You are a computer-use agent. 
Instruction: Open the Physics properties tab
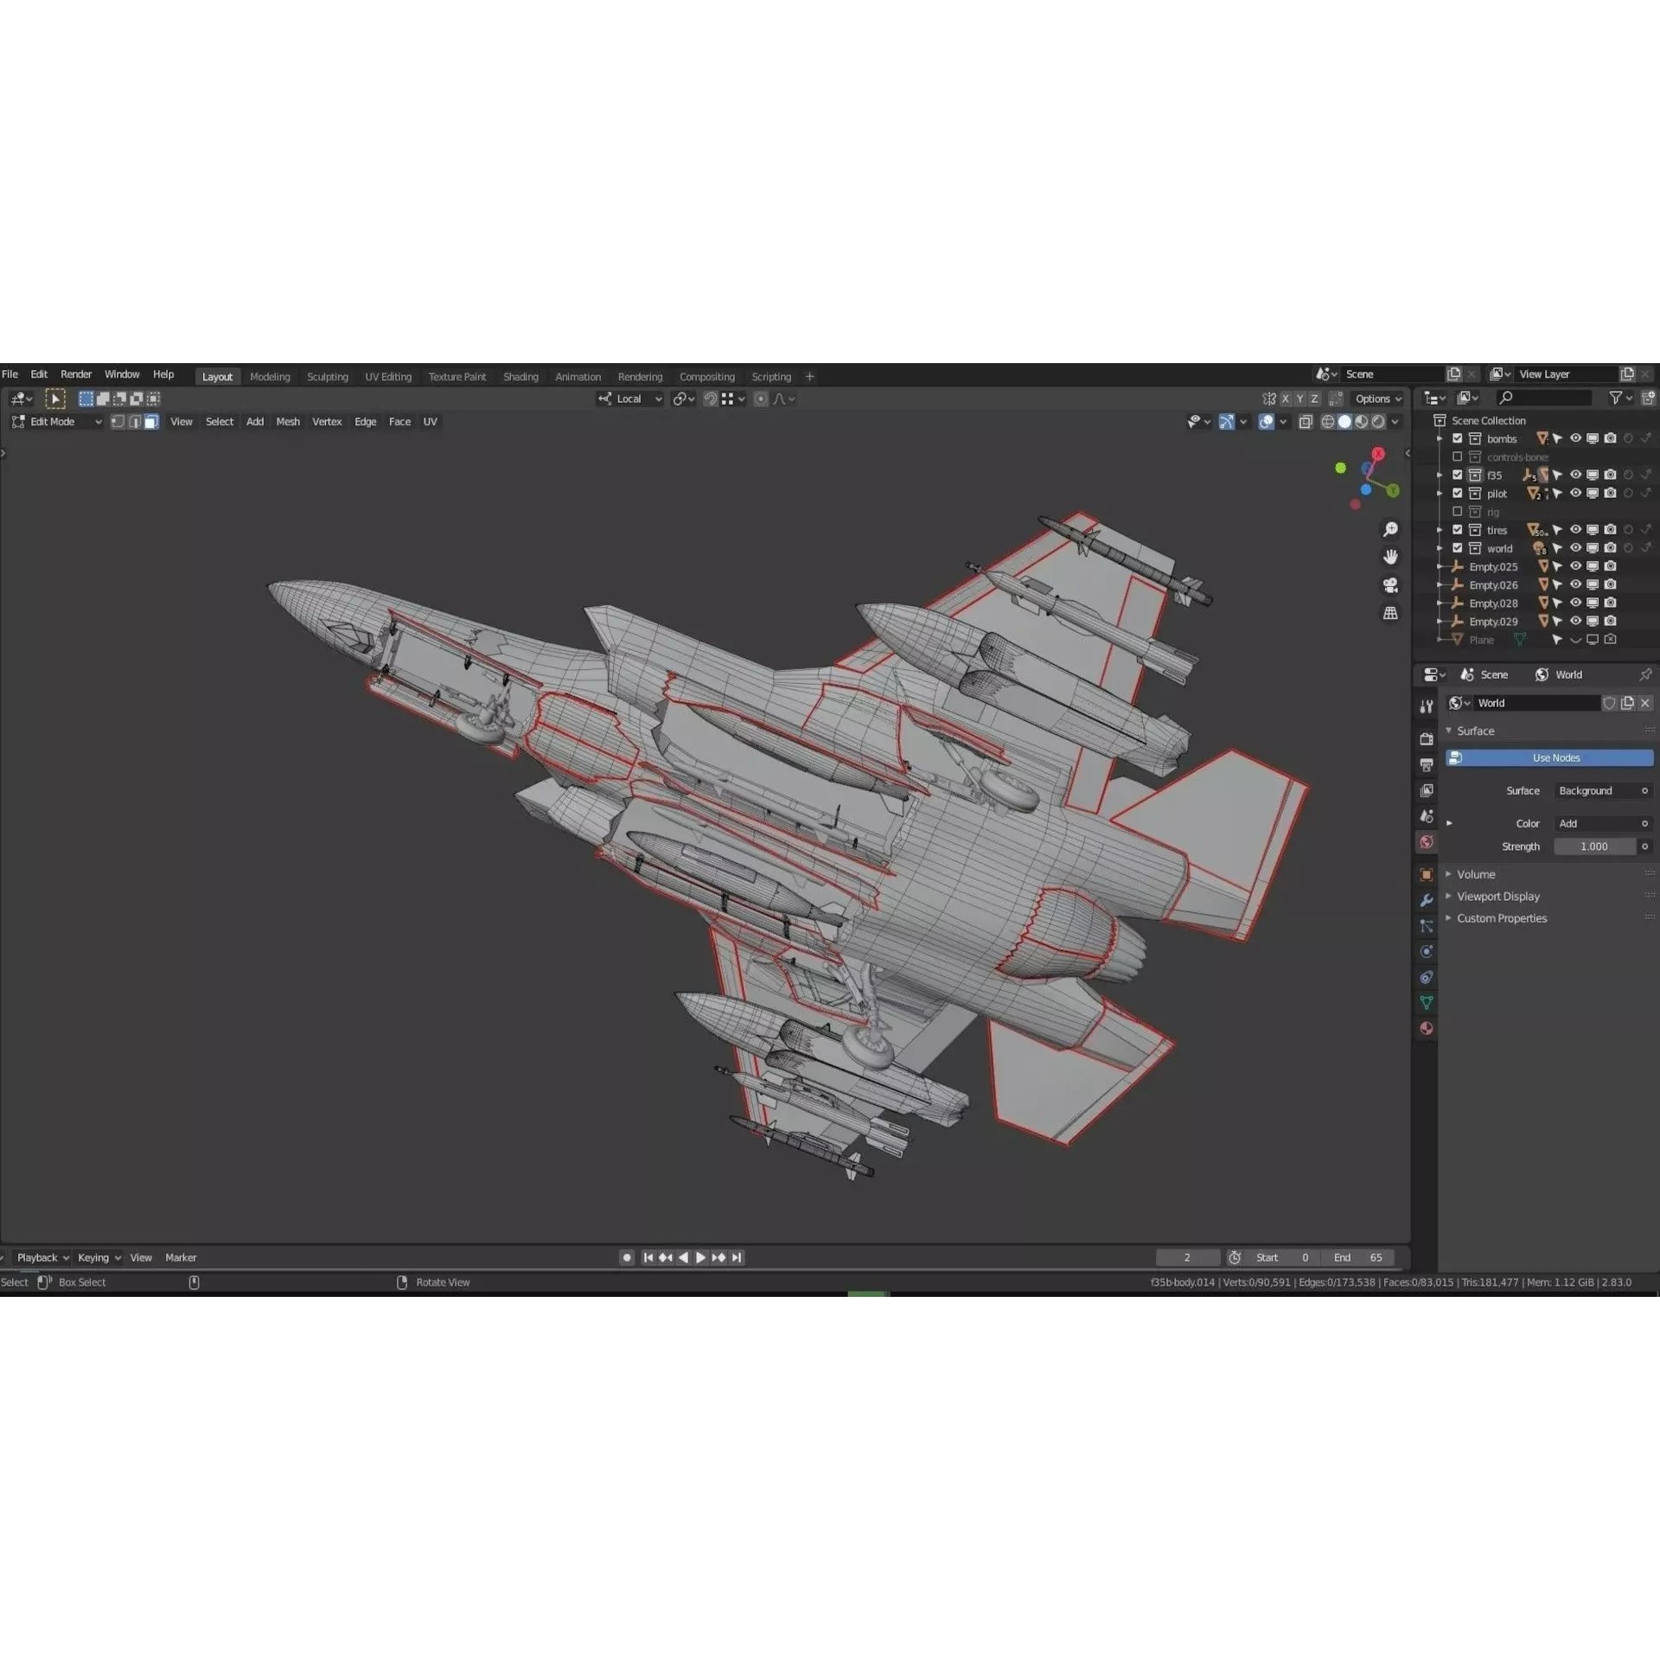point(1427,952)
